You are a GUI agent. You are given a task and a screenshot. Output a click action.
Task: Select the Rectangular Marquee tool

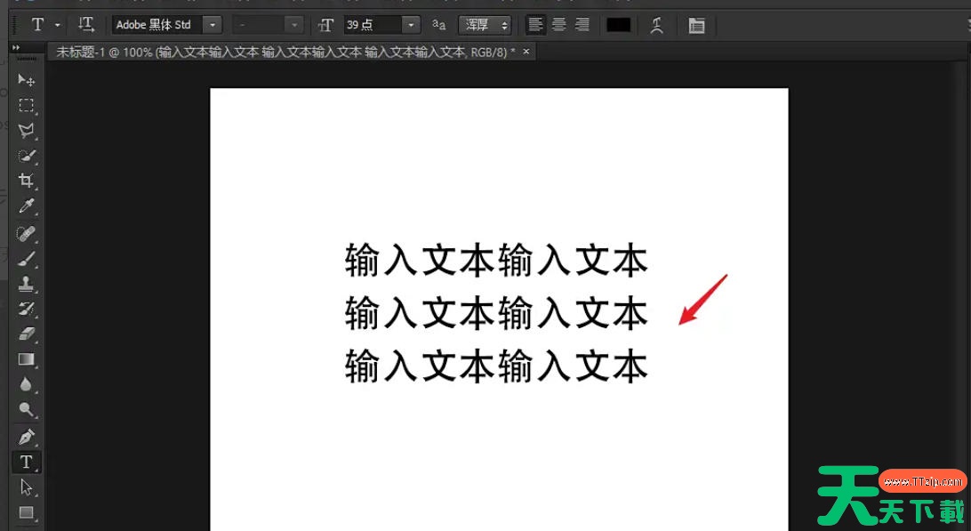(x=26, y=105)
